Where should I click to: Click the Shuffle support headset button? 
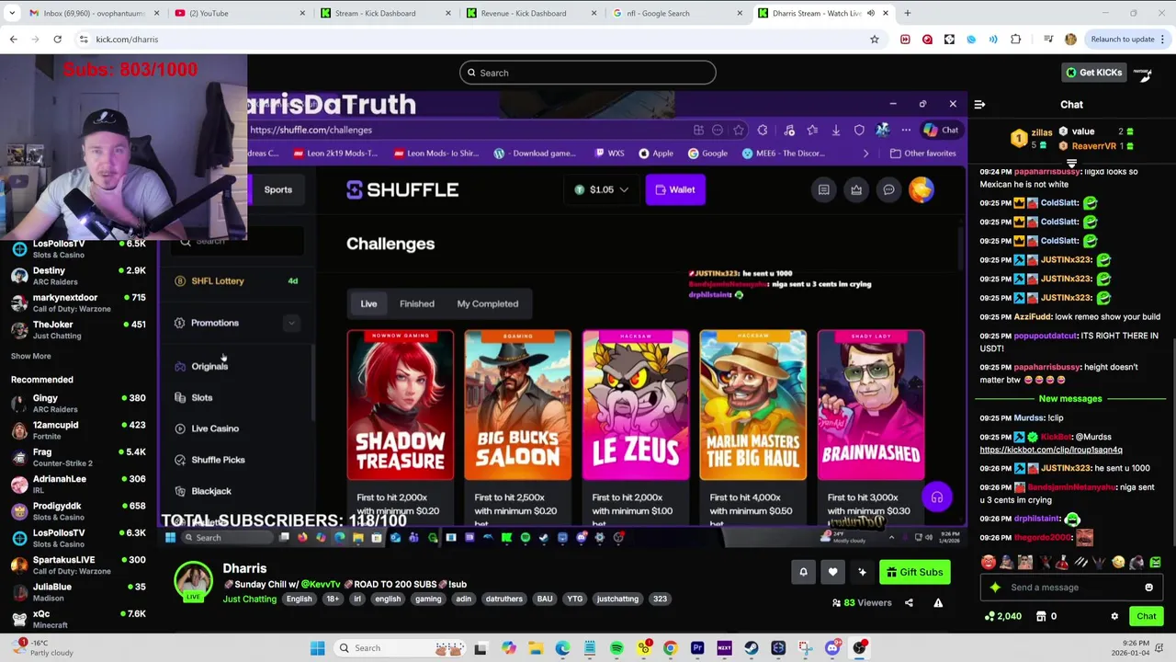click(936, 497)
